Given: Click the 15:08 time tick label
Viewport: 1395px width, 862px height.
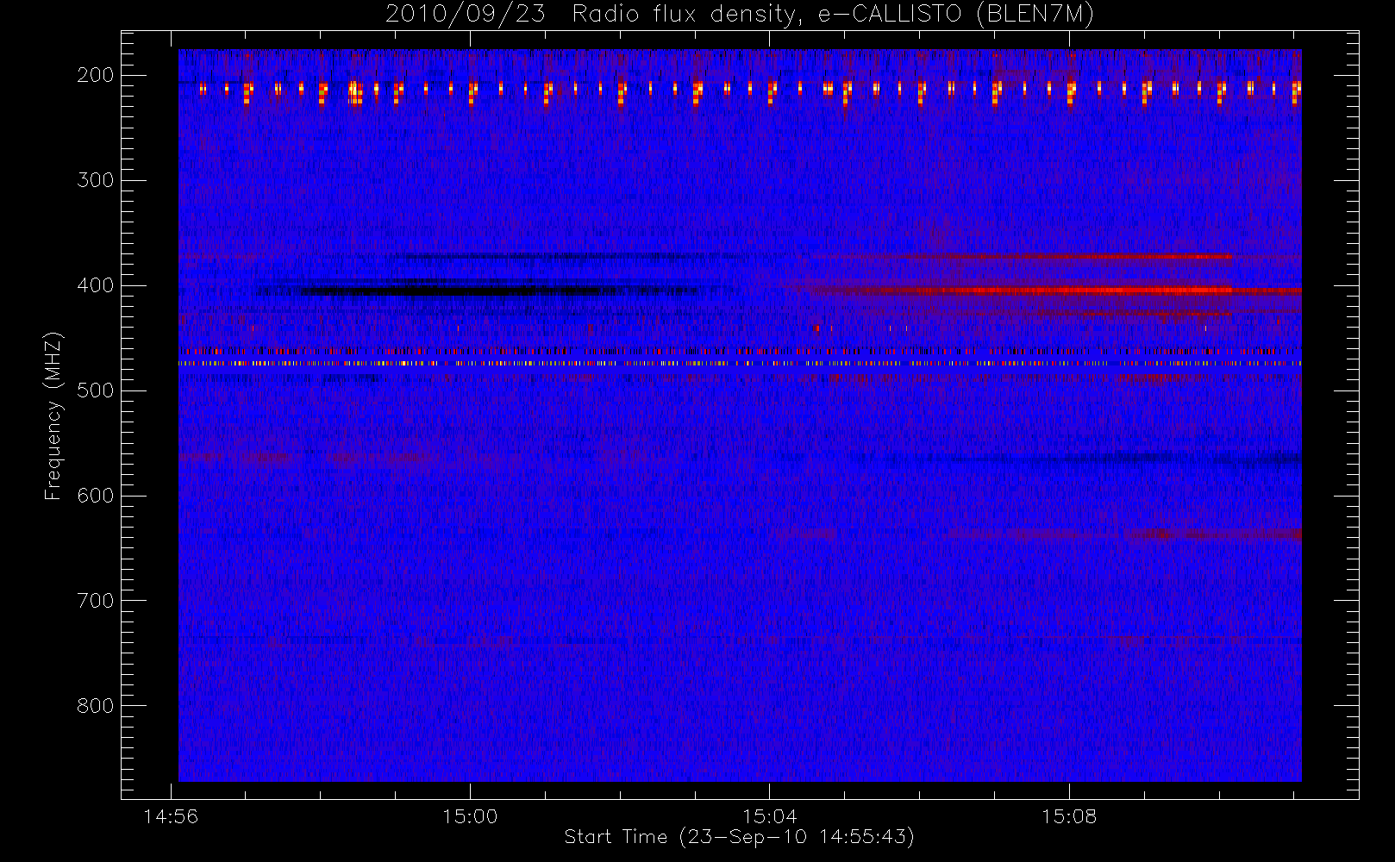Looking at the screenshot, I should click(1069, 816).
